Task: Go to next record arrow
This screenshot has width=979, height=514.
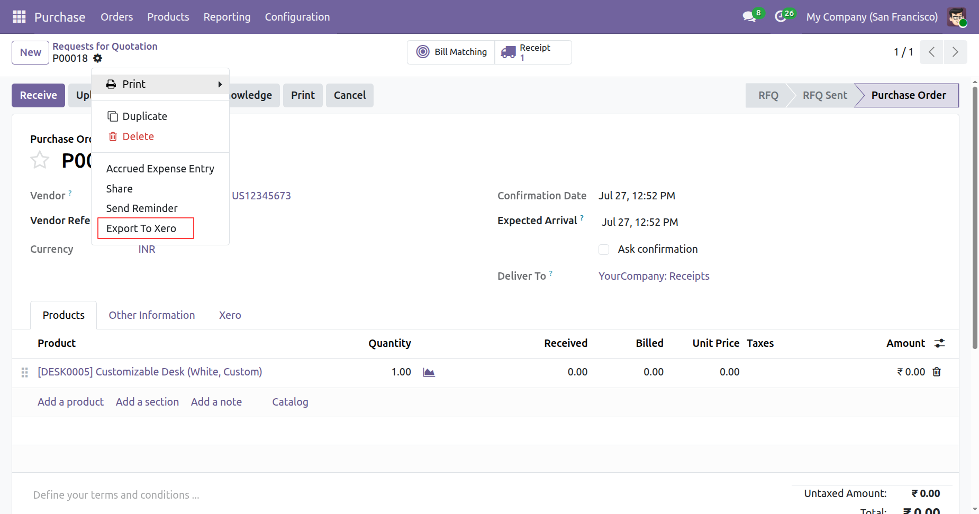Action: tap(955, 52)
